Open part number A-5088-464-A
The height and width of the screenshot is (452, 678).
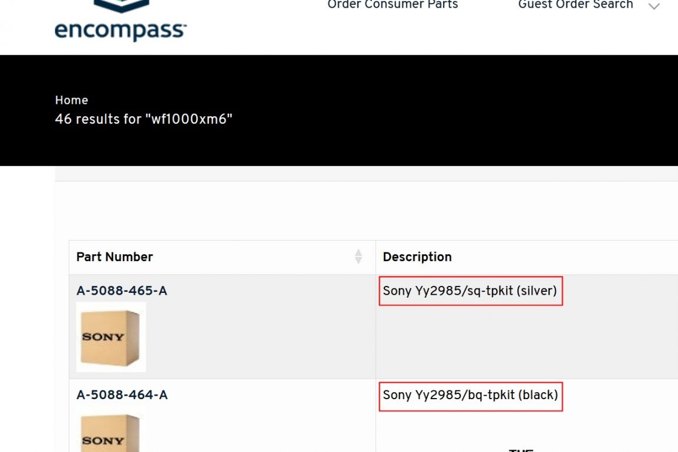coord(122,395)
